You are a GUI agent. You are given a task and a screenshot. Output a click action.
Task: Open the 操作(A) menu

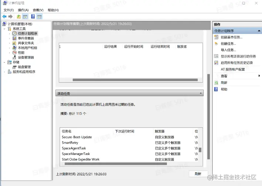coord(23,10)
